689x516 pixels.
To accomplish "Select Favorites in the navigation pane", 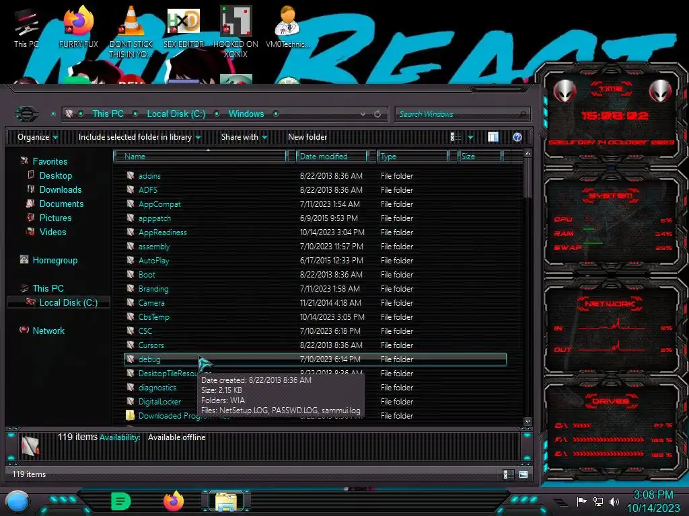I will pyautogui.click(x=44, y=161).
